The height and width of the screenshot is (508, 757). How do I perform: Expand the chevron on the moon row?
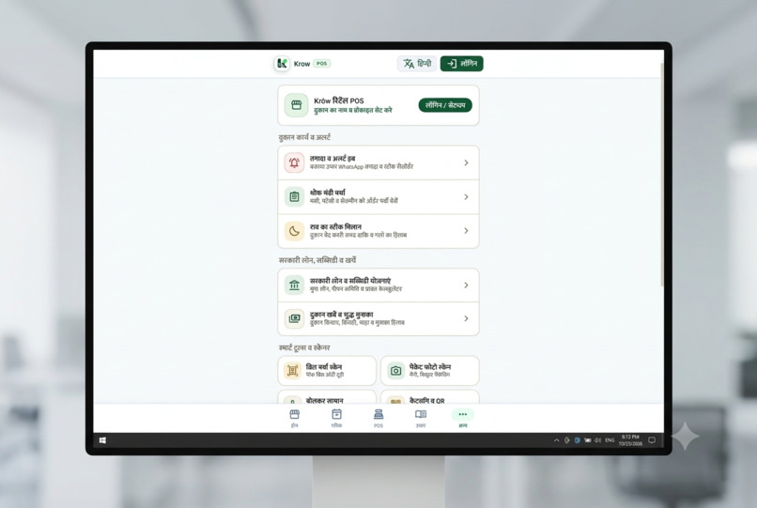click(x=466, y=231)
